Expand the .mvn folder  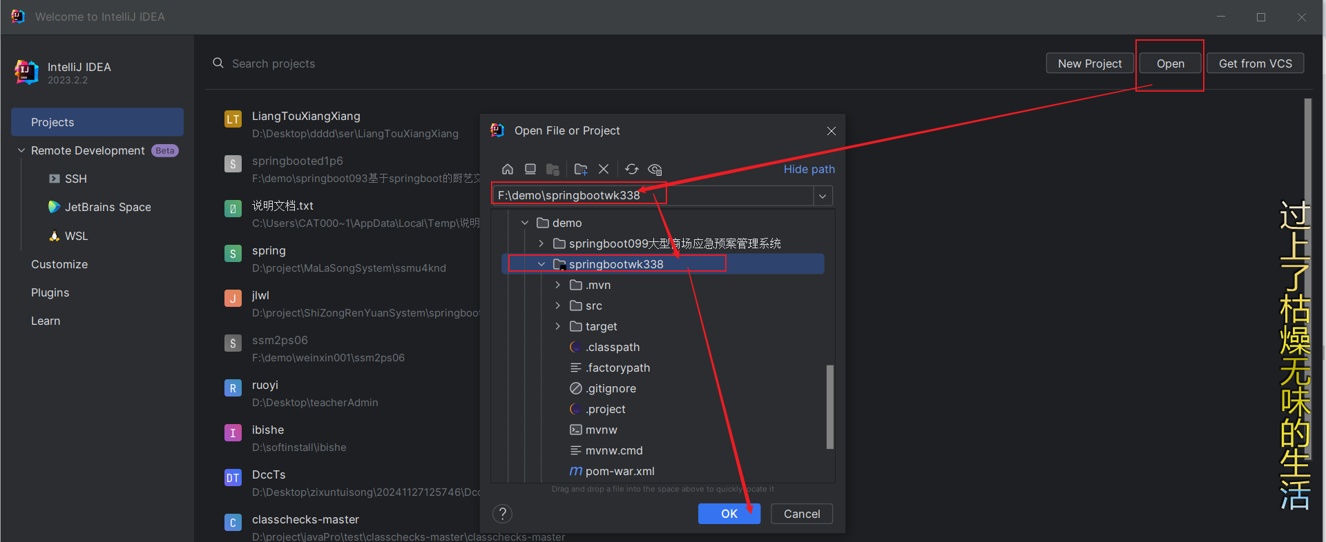click(558, 285)
